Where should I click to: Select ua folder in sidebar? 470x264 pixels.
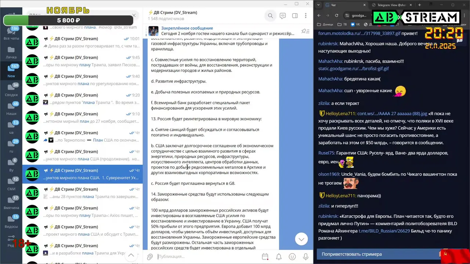pos(11,128)
